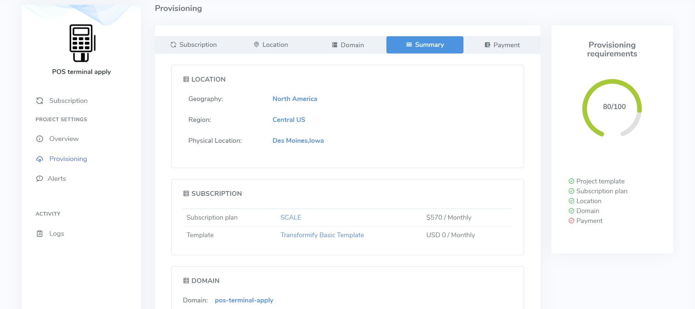
Task: Click the Physical Location field label
Action: (215, 141)
